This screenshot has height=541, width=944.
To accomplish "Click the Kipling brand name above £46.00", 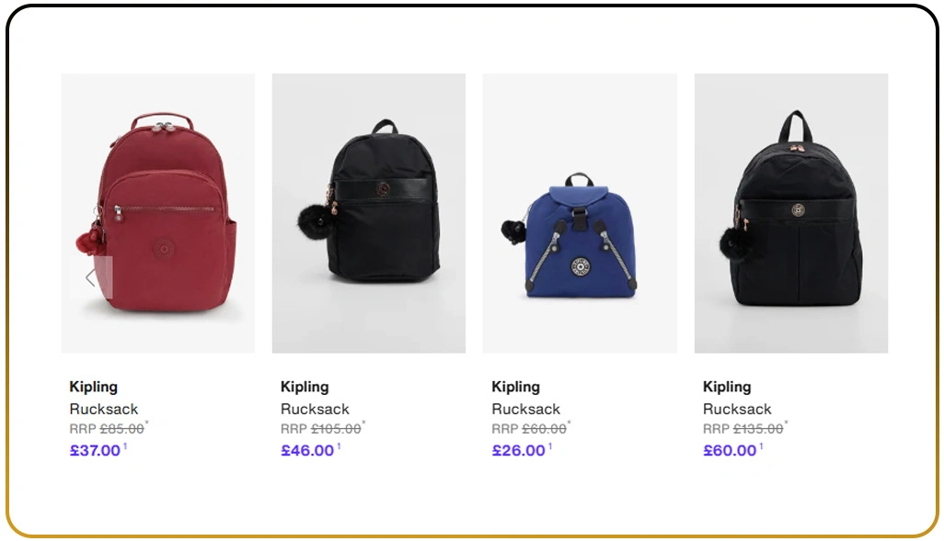I will [x=305, y=387].
